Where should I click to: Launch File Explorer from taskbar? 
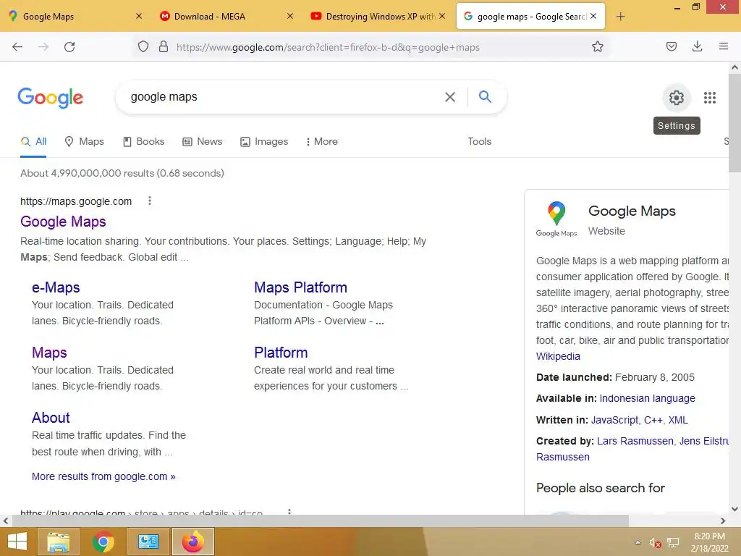[x=58, y=542]
